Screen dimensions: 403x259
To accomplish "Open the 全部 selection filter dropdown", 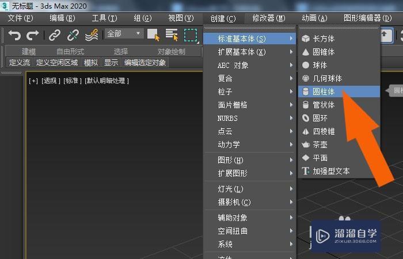I will [124, 33].
